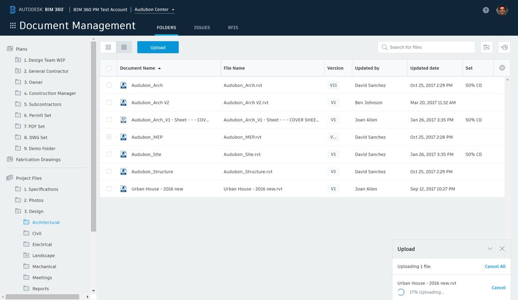Click the Revit file icon for Audubon_Arch
This screenshot has width=518, height=300.
[123, 85]
